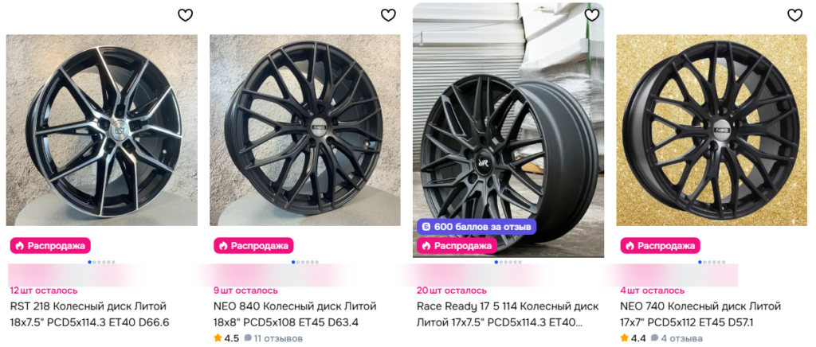View the NEO 840 black wheel photo
816x347 pixels.
point(305,130)
